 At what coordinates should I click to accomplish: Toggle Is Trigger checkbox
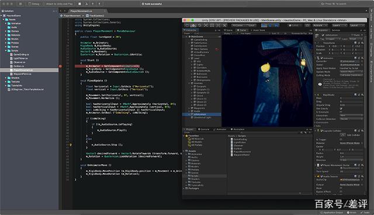click(x=341, y=140)
